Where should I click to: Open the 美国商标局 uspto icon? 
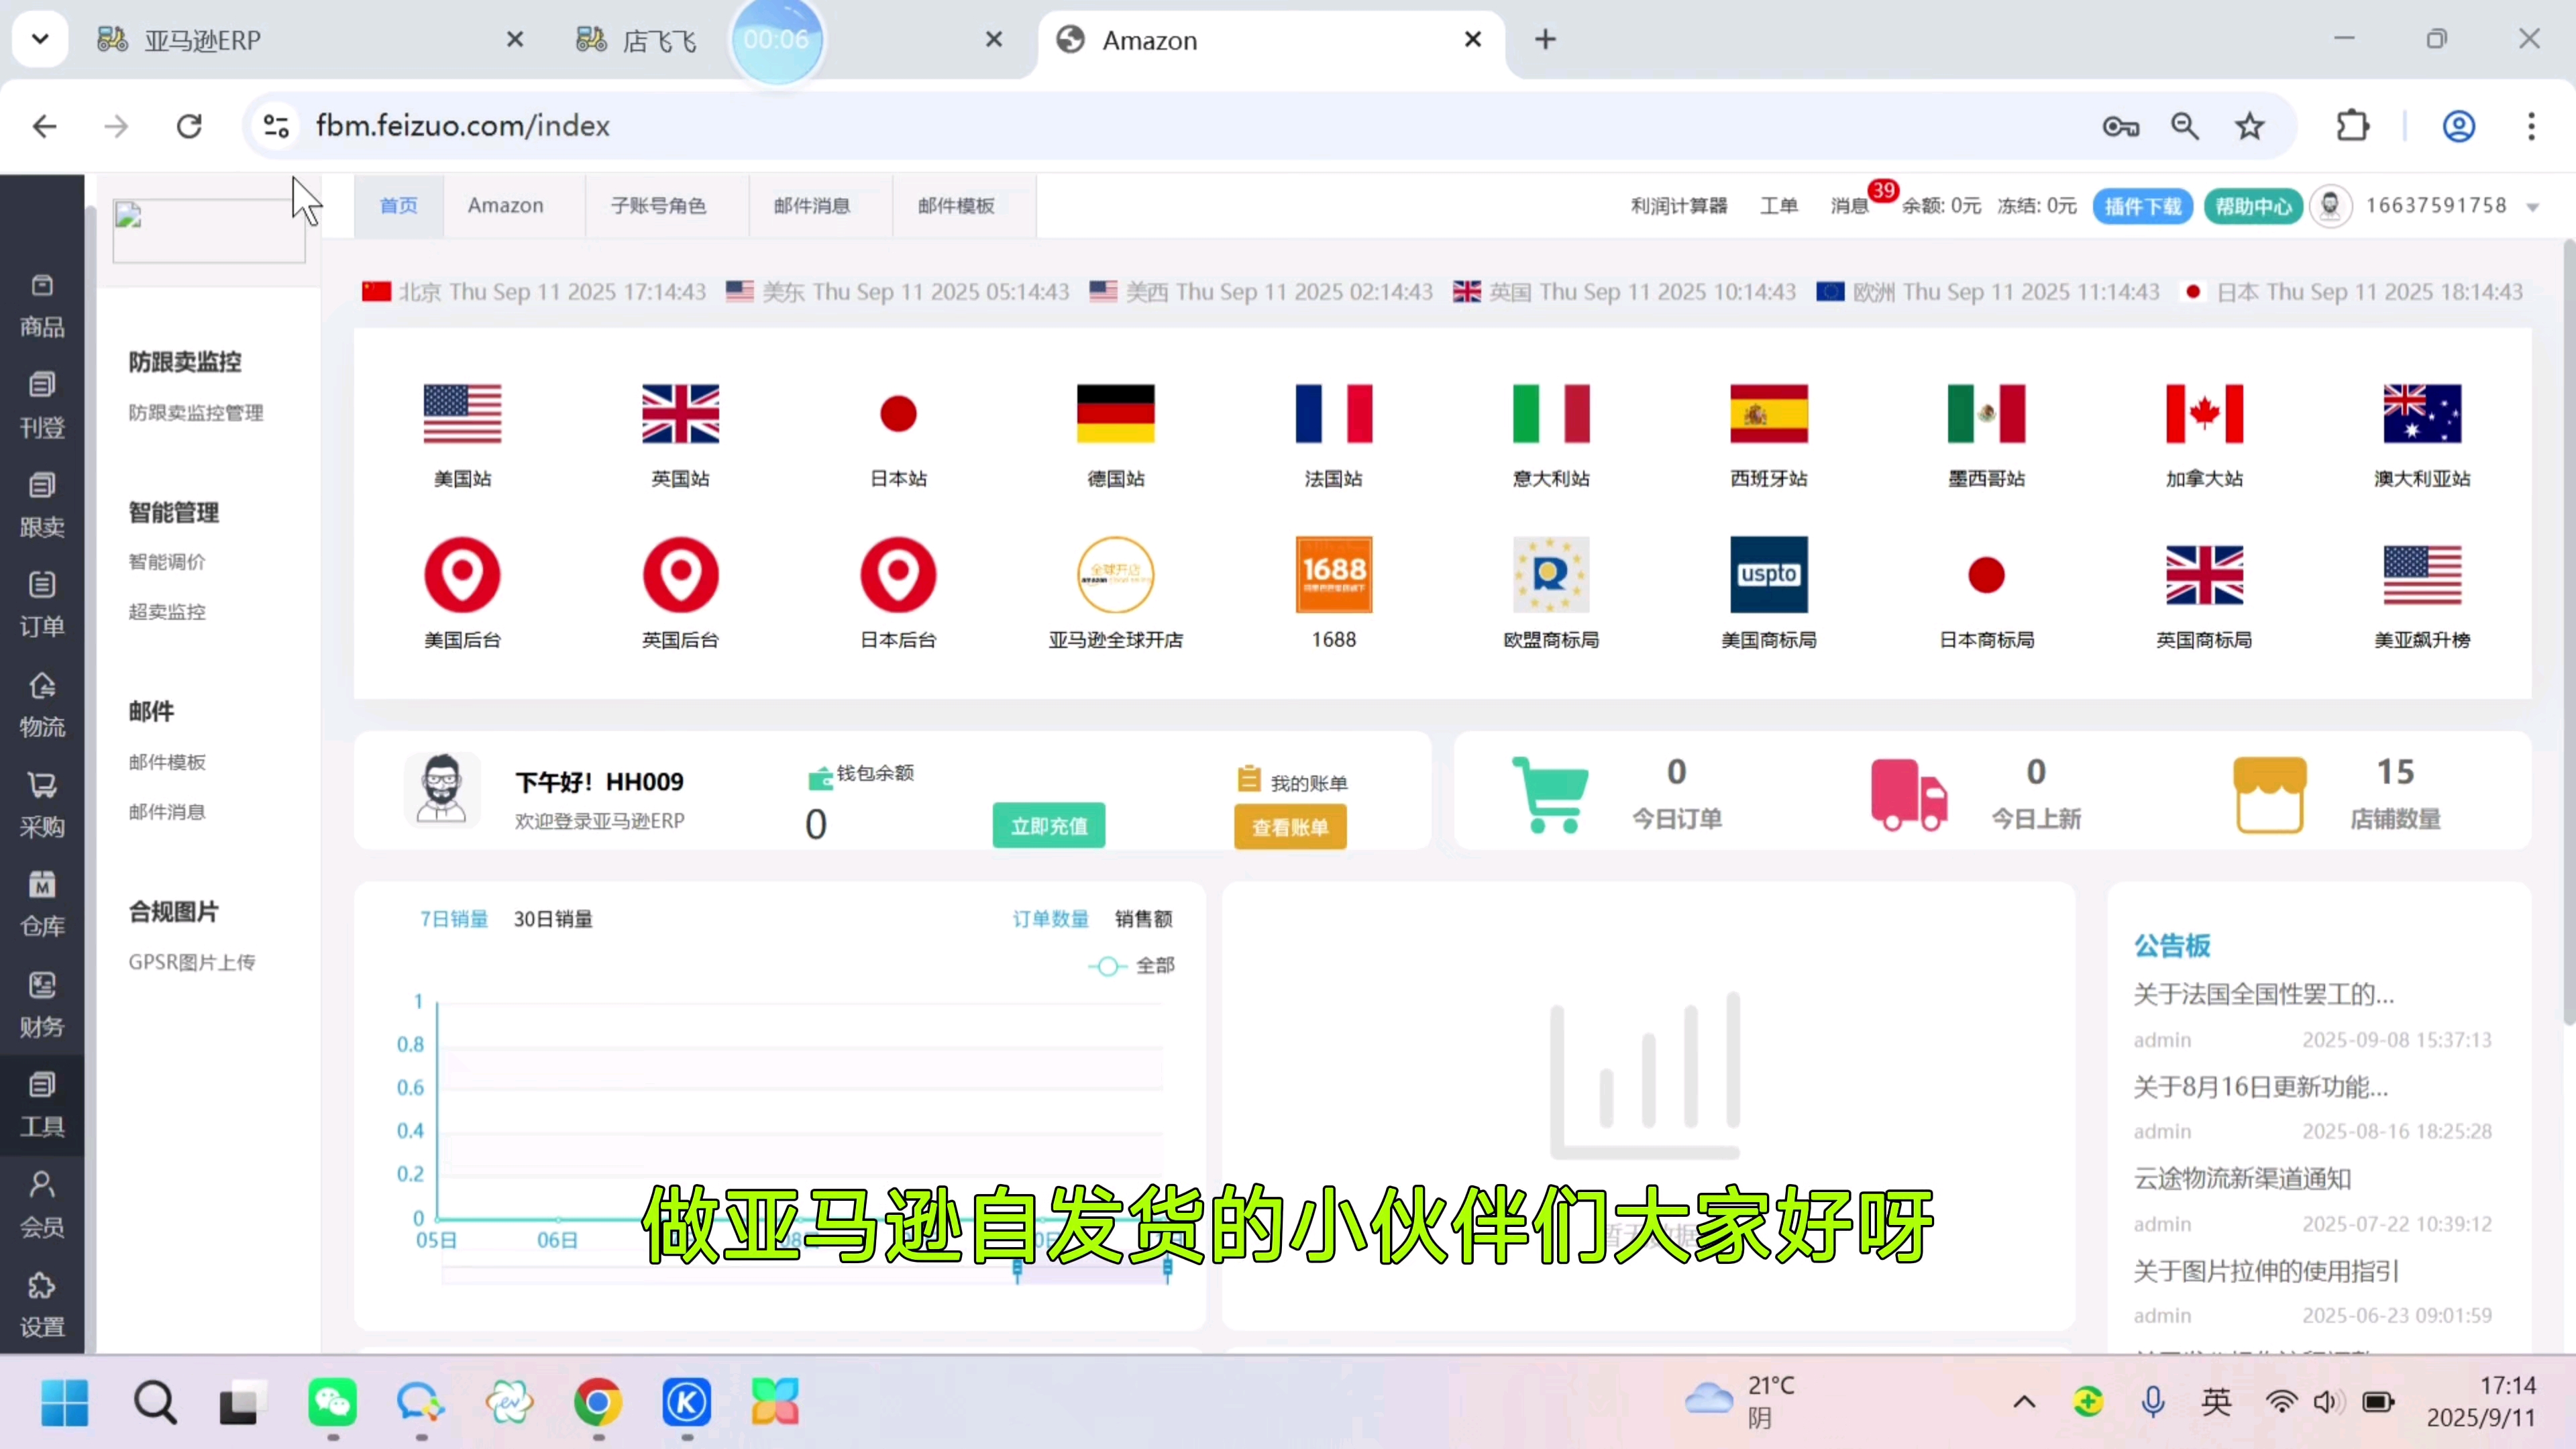point(1769,575)
